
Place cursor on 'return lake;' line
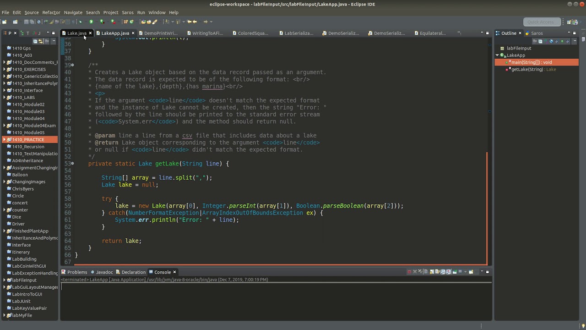pos(121,241)
